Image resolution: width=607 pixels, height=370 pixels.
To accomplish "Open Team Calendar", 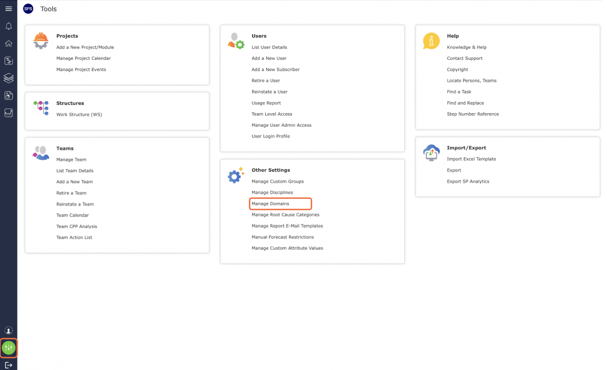I will point(73,215).
